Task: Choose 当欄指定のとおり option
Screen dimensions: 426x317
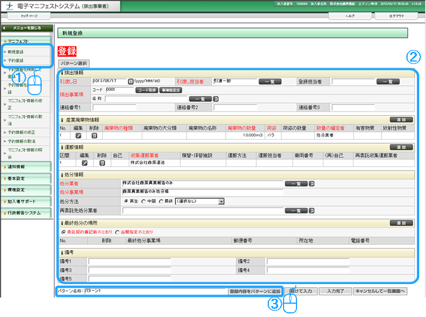Action: pyautogui.click(x=117, y=232)
